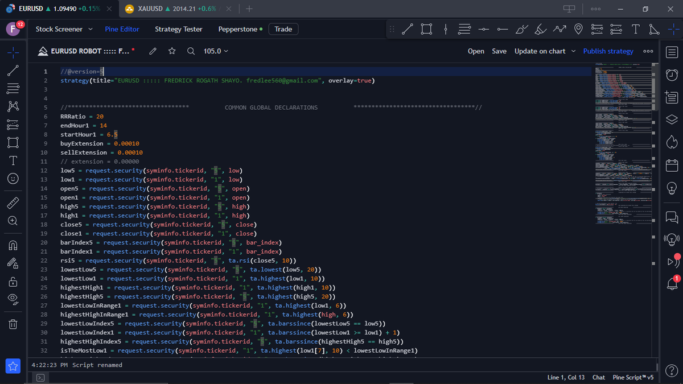Open the editor's three-dot more menu
The width and height of the screenshot is (683, 384).
648,51
